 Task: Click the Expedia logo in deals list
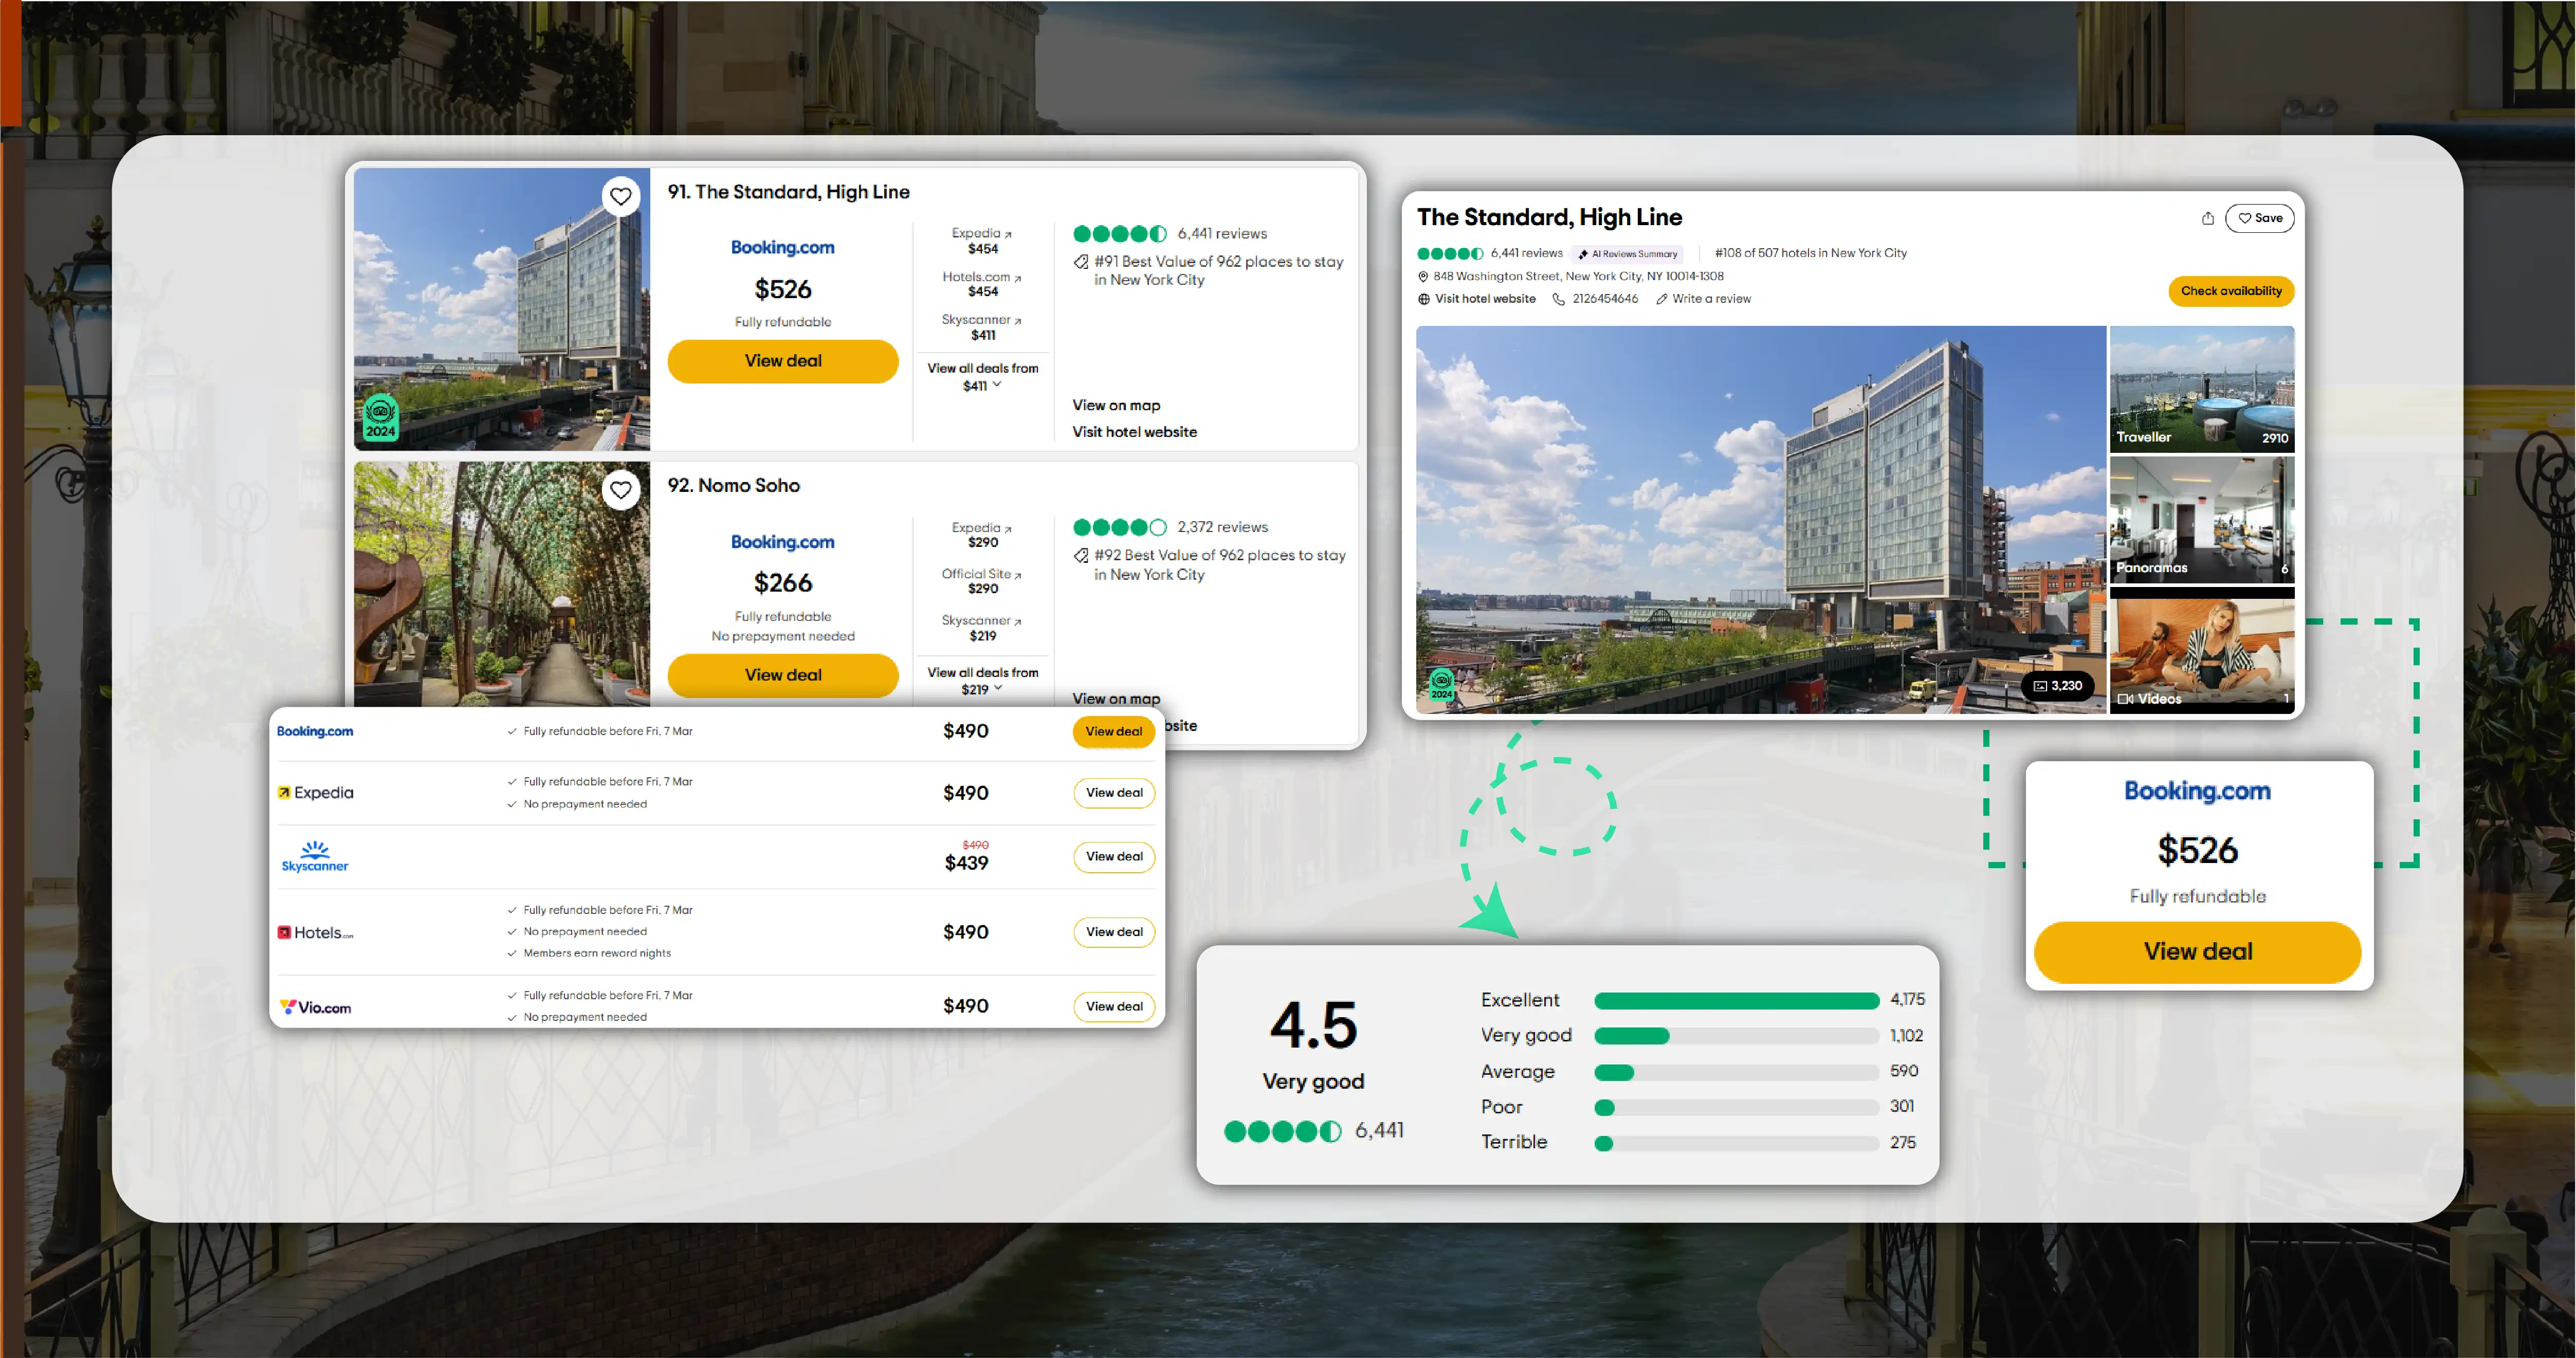[315, 793]
